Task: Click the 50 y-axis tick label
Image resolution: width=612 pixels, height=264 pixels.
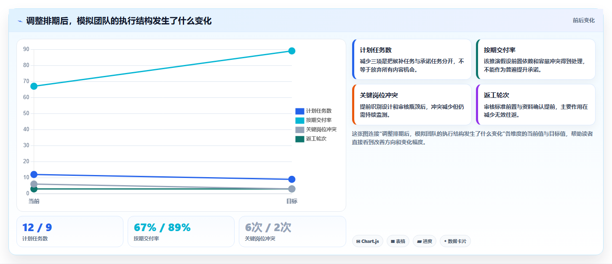Action: [x=26, y=113]
